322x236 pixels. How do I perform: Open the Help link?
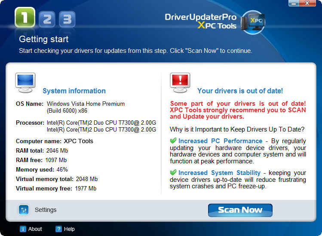pos(69,229)
